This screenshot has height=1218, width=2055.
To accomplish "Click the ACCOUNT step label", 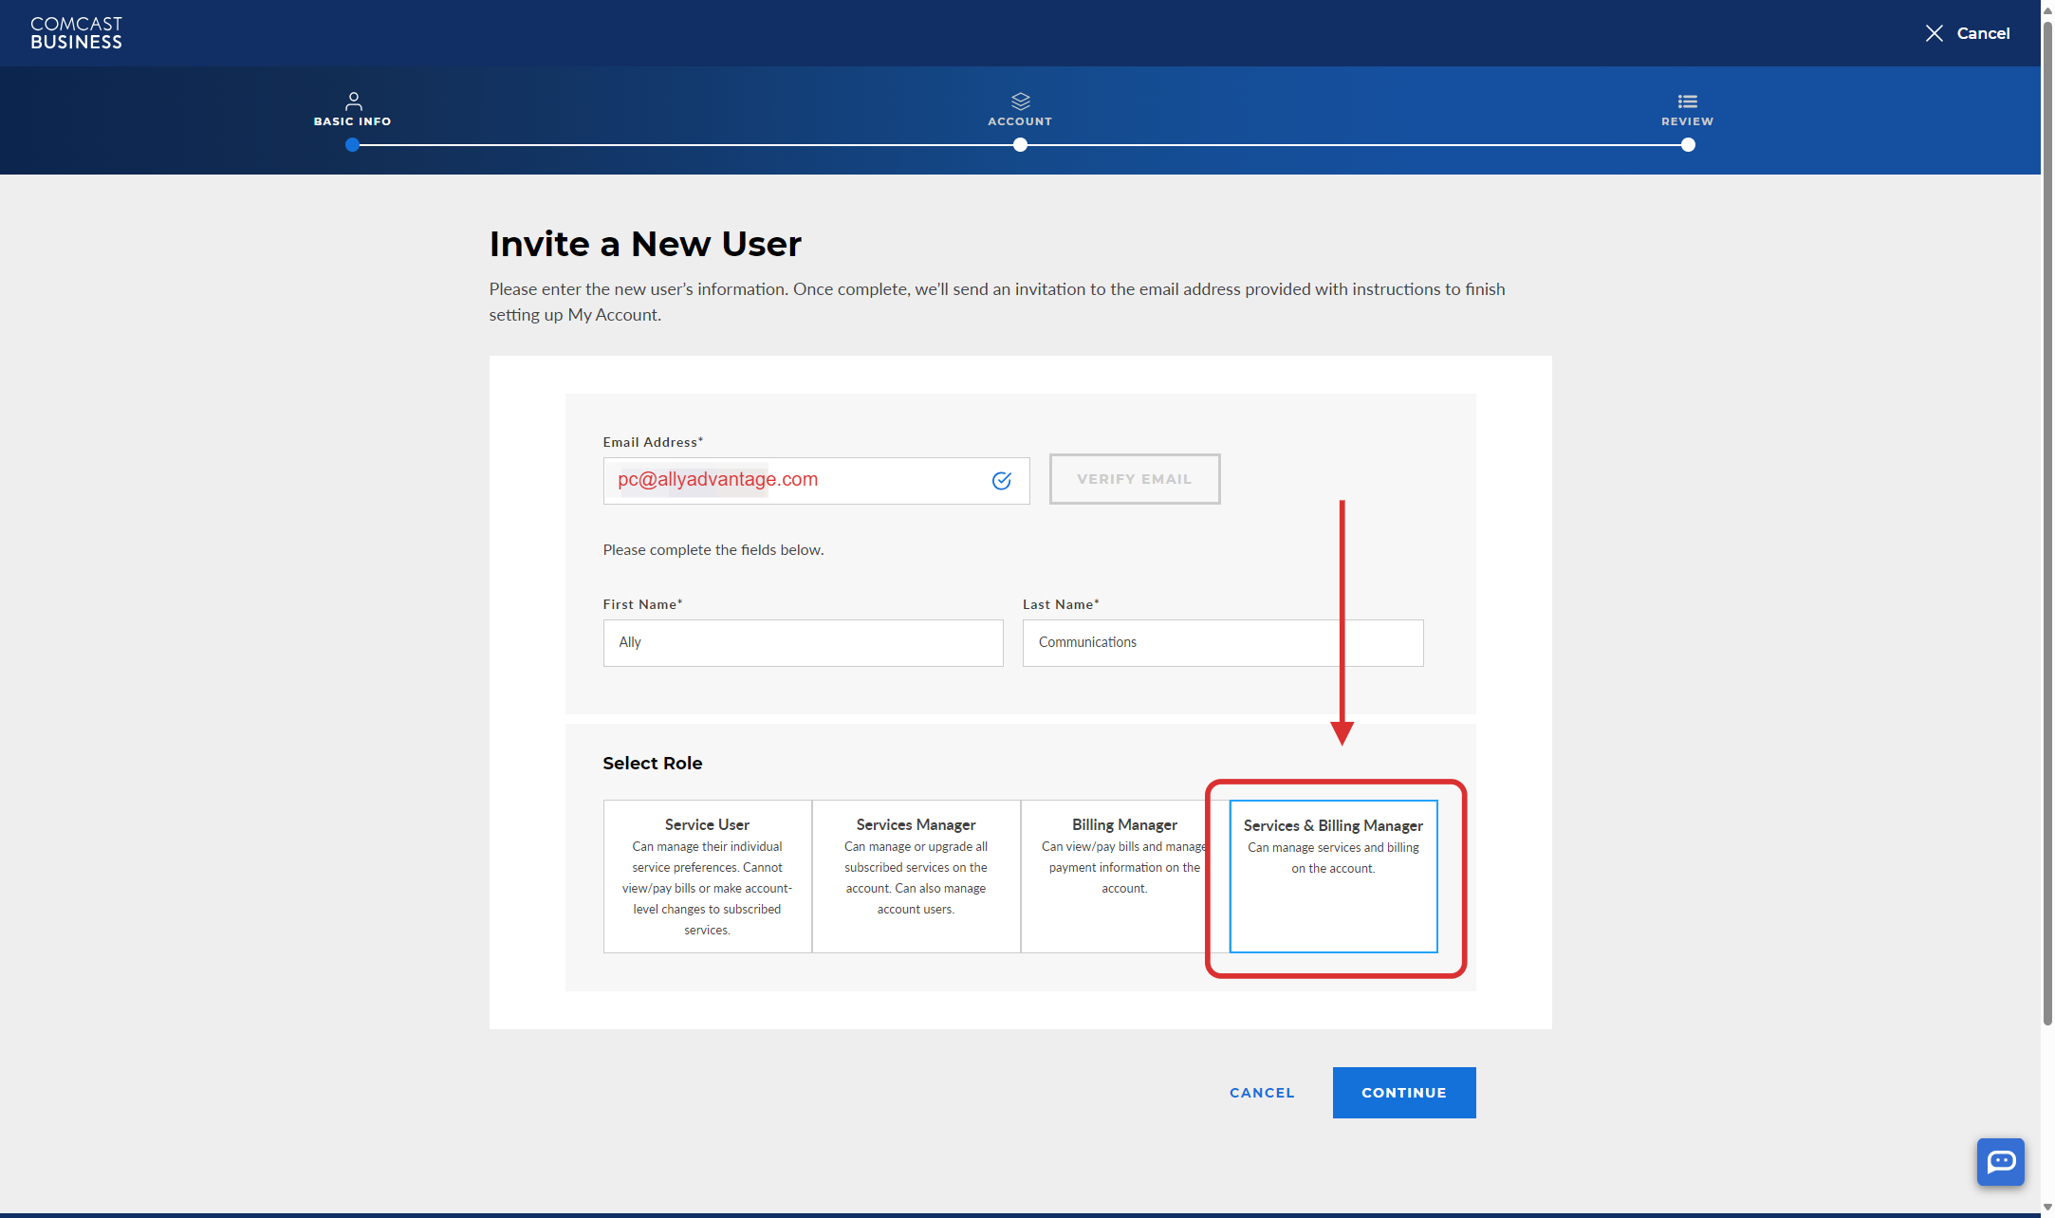I will [x=1020, y=121].
